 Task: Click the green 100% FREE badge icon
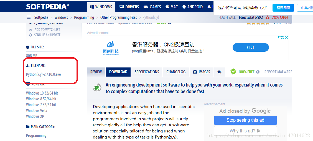233,72
